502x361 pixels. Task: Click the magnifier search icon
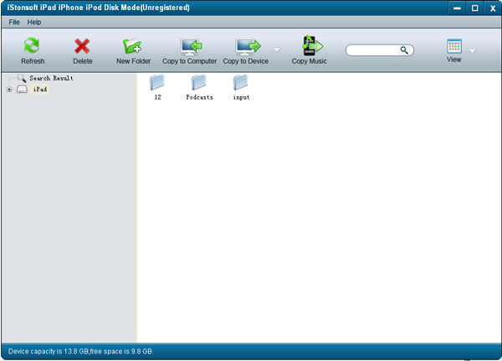tap(404, 50)
